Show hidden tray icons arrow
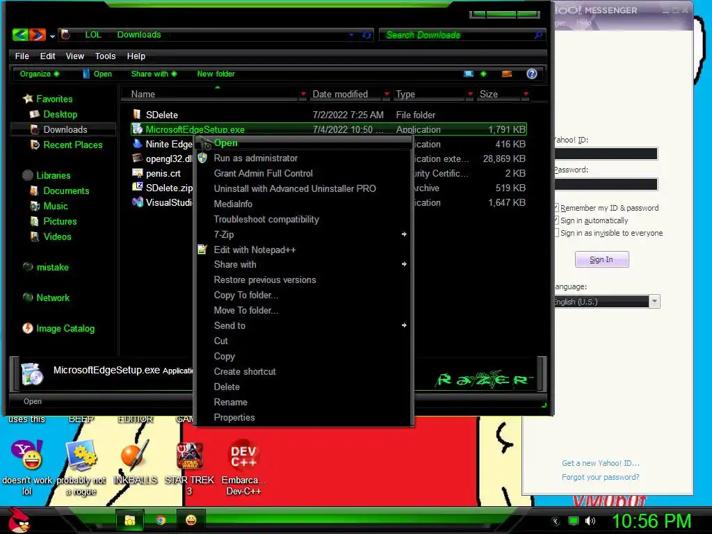The width and height of the screenshot is (712, 534). 555,521
